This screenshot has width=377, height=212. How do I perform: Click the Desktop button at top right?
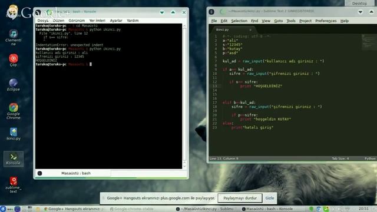pos(359,3)
